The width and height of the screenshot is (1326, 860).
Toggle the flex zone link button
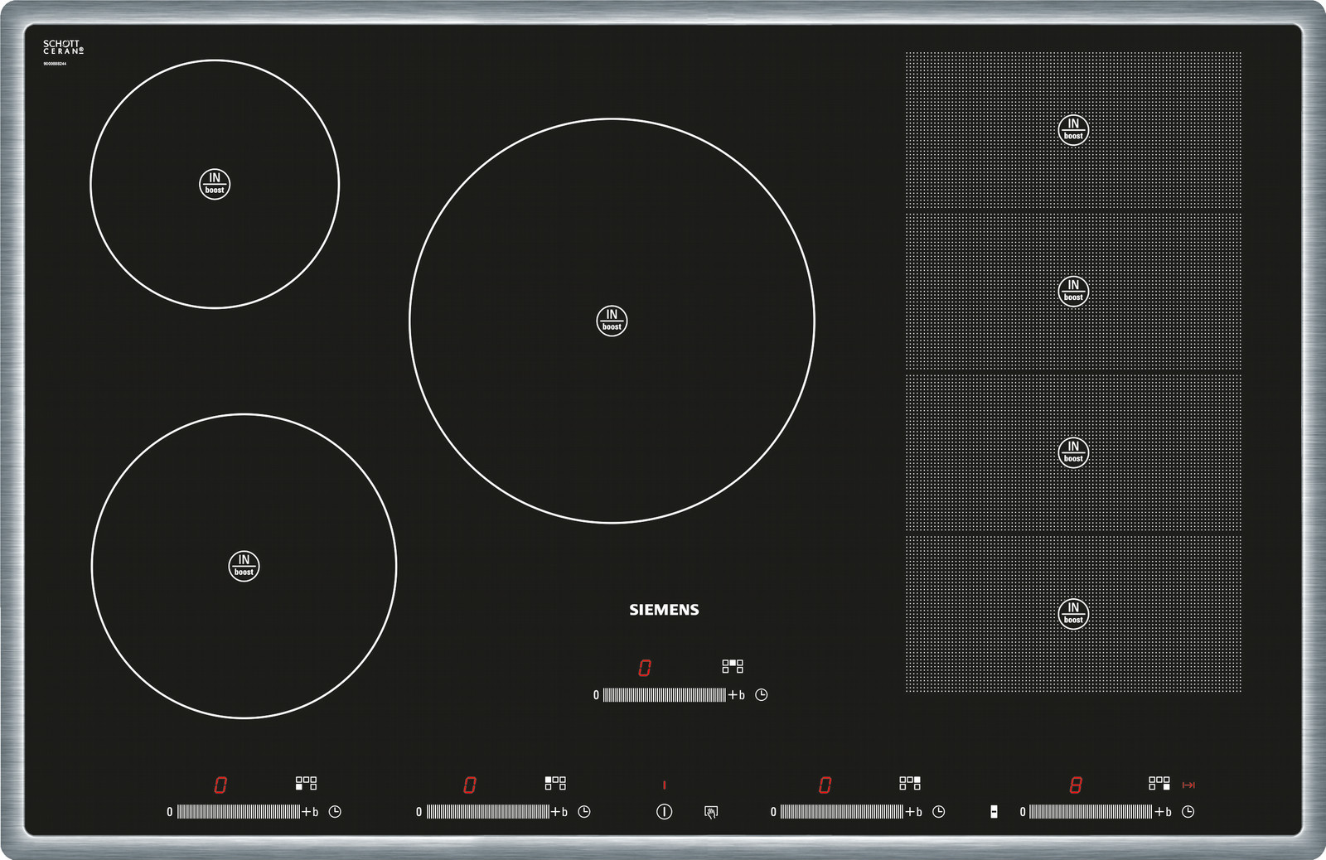pos(994,812)
